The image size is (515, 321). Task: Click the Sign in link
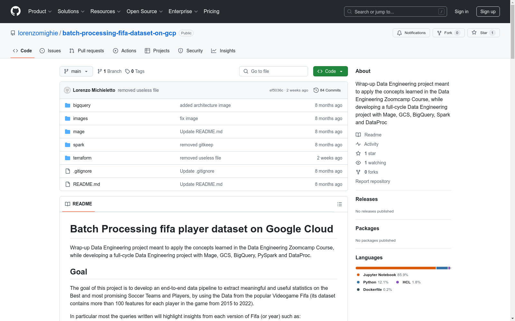462,12
